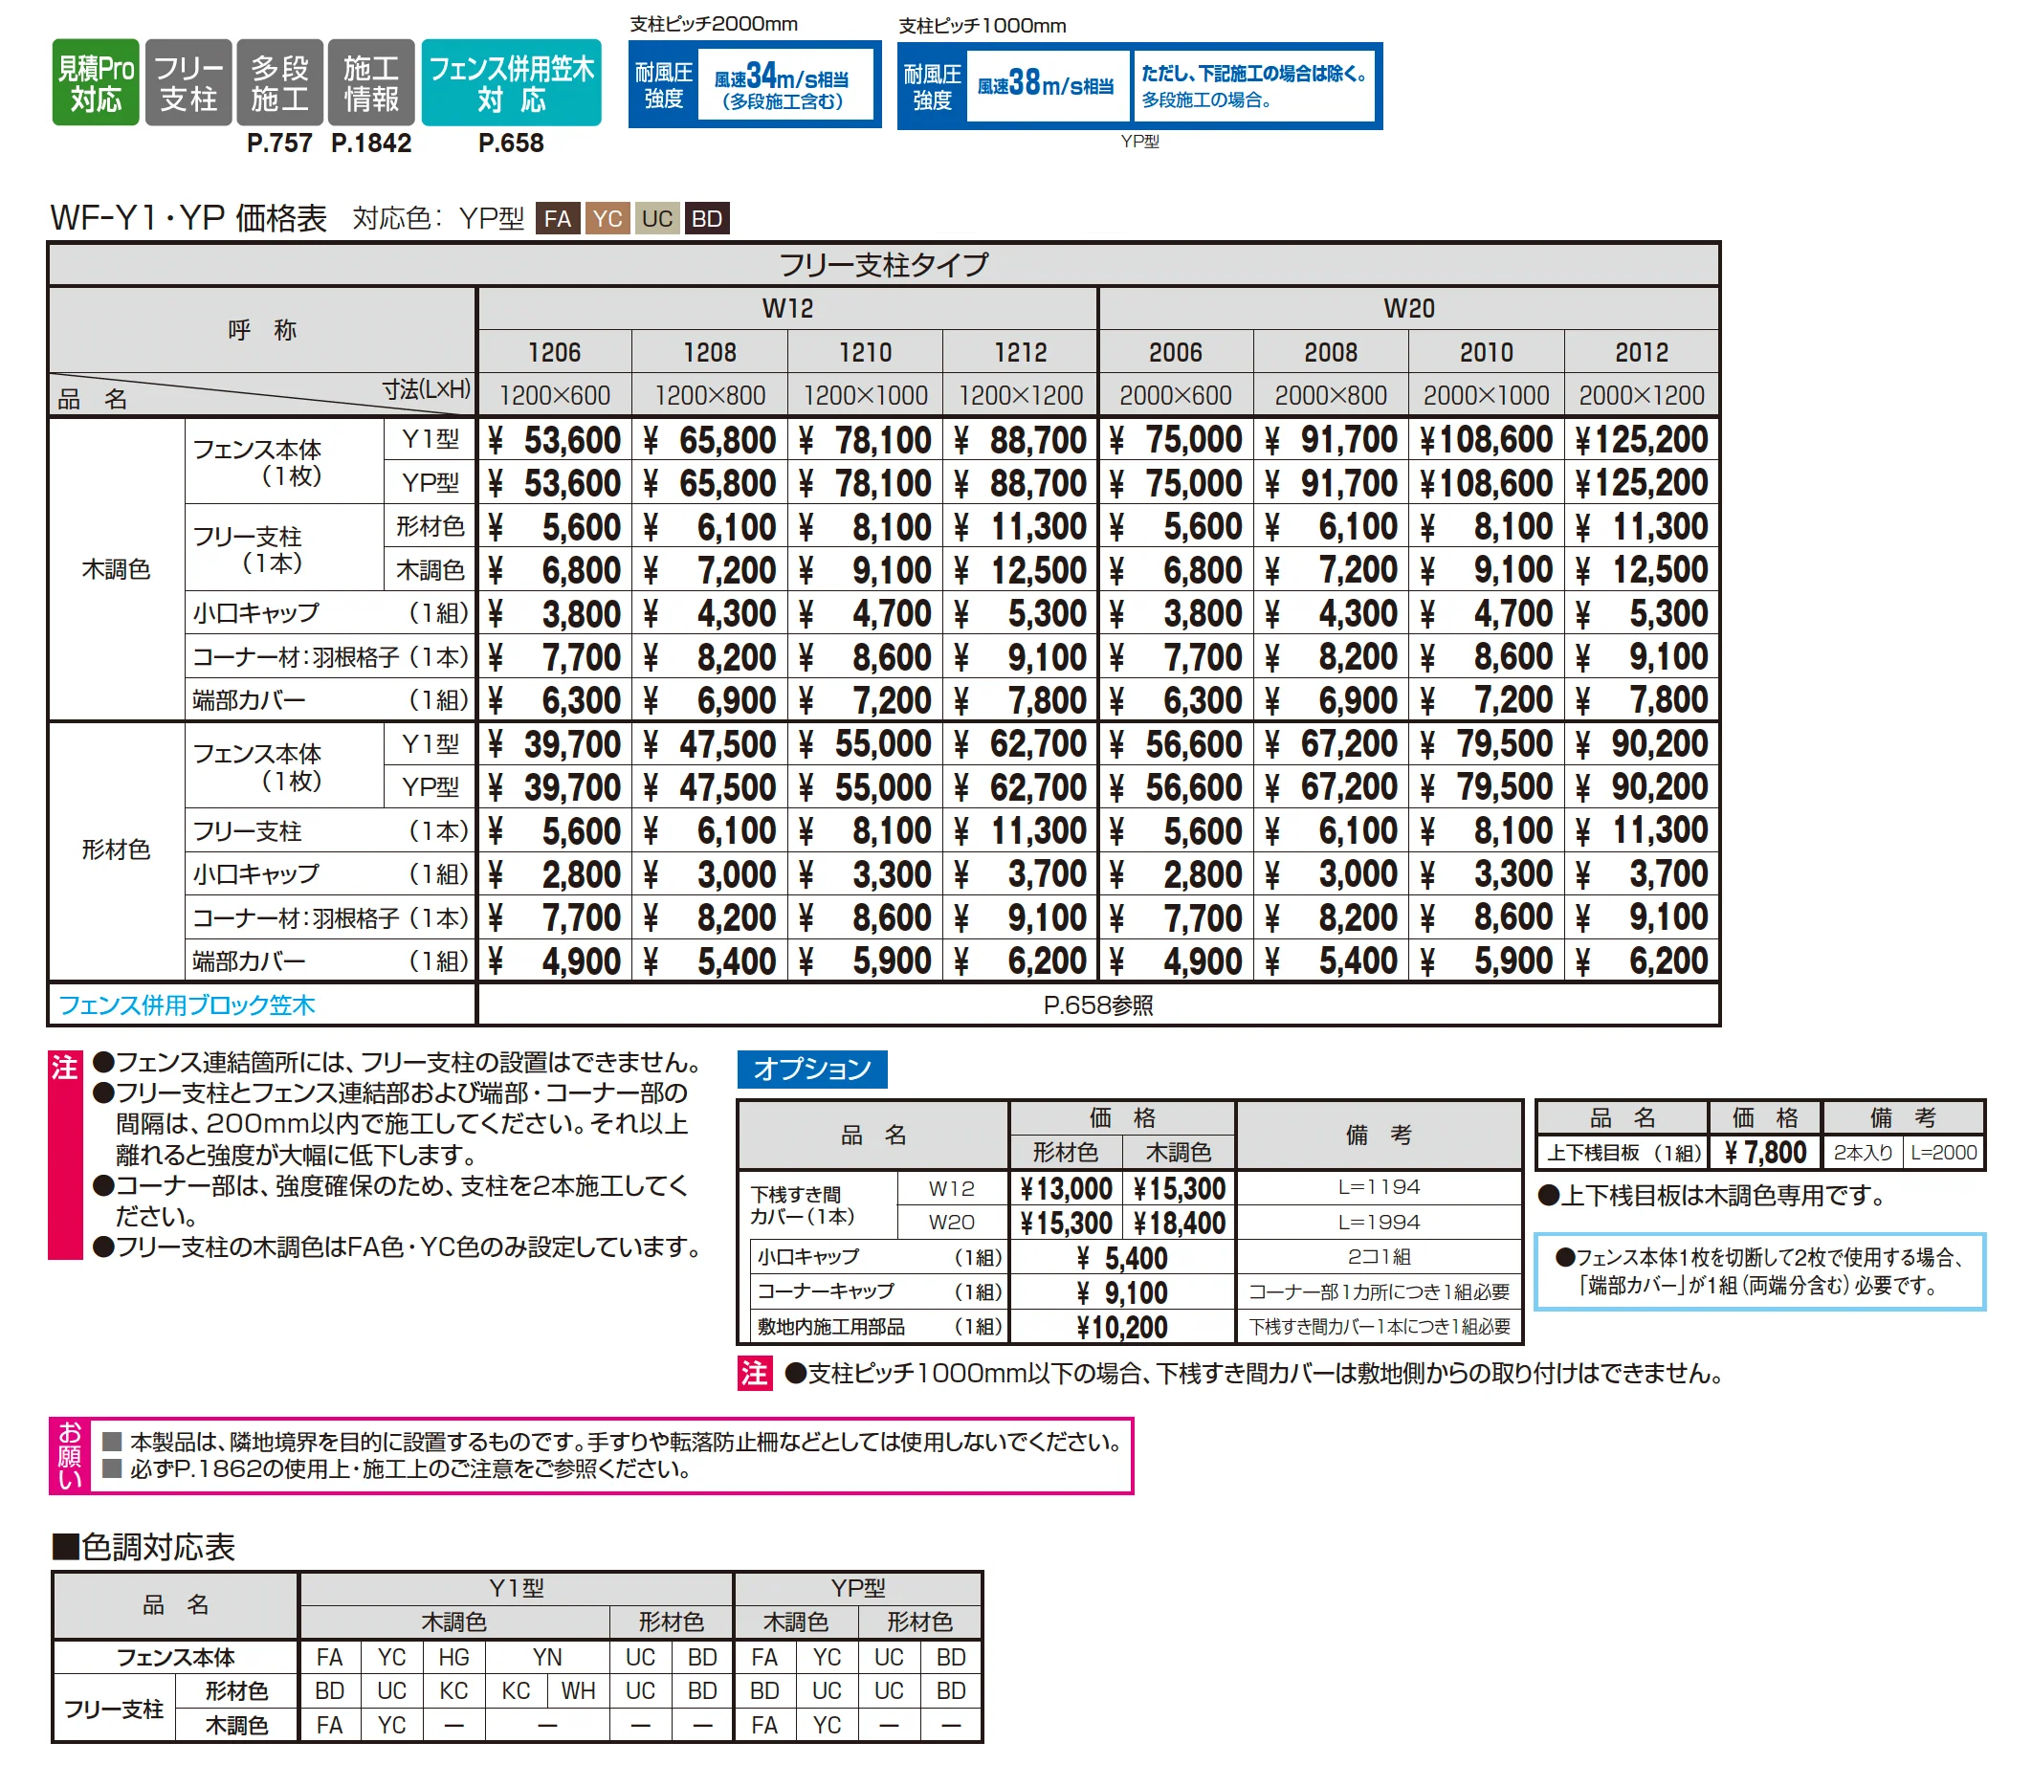Click the フリー支柱タイプ table header
The image size is (2032, 1787).
click(x=884, y=264)
